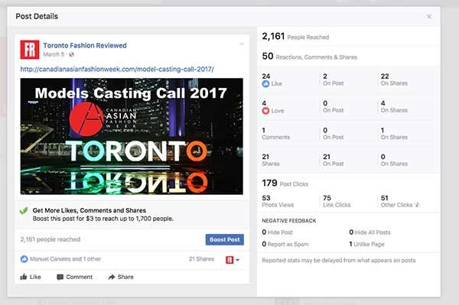Click the globe privacy icon beside March 5

(71, 54)
